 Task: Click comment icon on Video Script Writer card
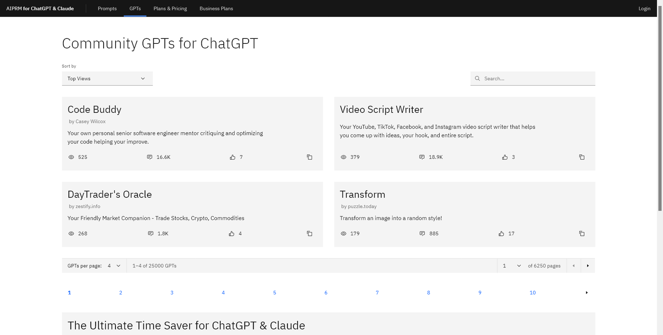[422, 157]
